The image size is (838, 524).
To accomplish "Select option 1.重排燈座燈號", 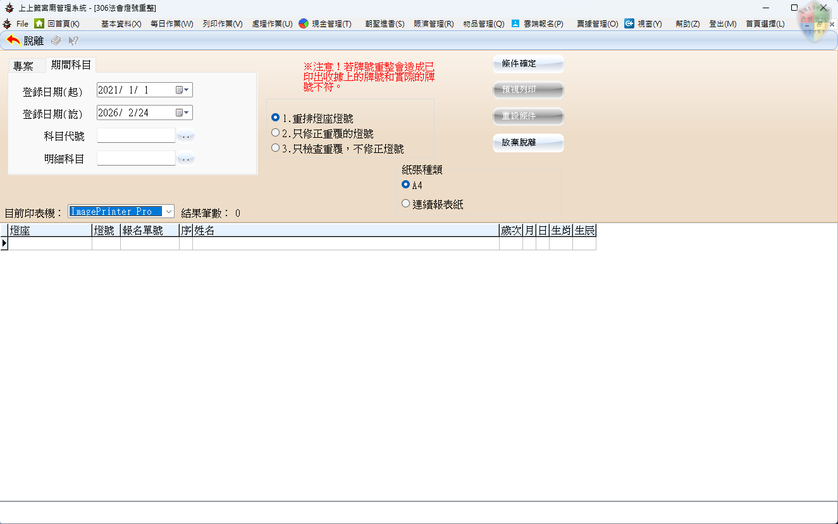I will click(x=275, y=118).
